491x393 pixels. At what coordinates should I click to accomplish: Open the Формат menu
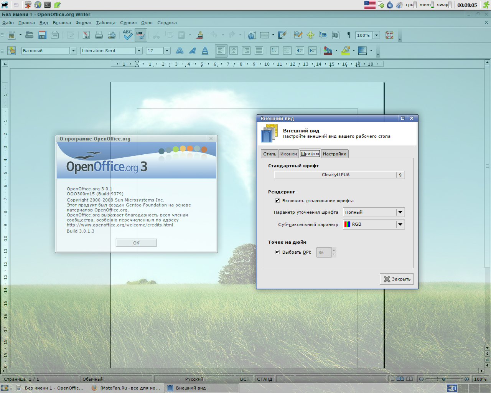(x=84, y=23)
